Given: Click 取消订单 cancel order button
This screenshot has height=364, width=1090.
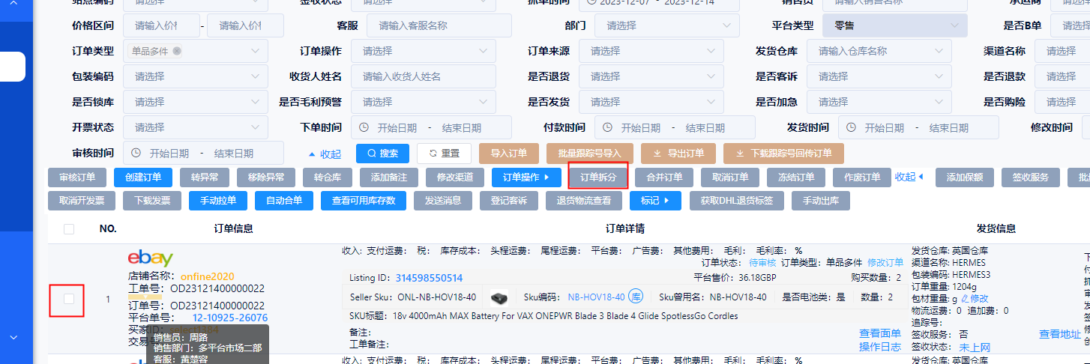Looking at the screenshot, I should coord(730,178).
